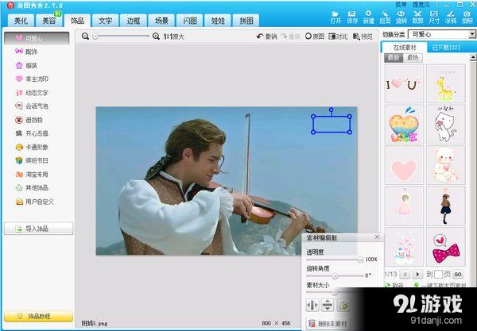The width and height of the screenshot is (477, 331).
Task: Adjust the 旋转角度 rotation slider
Action: click(x=335, y=275)
